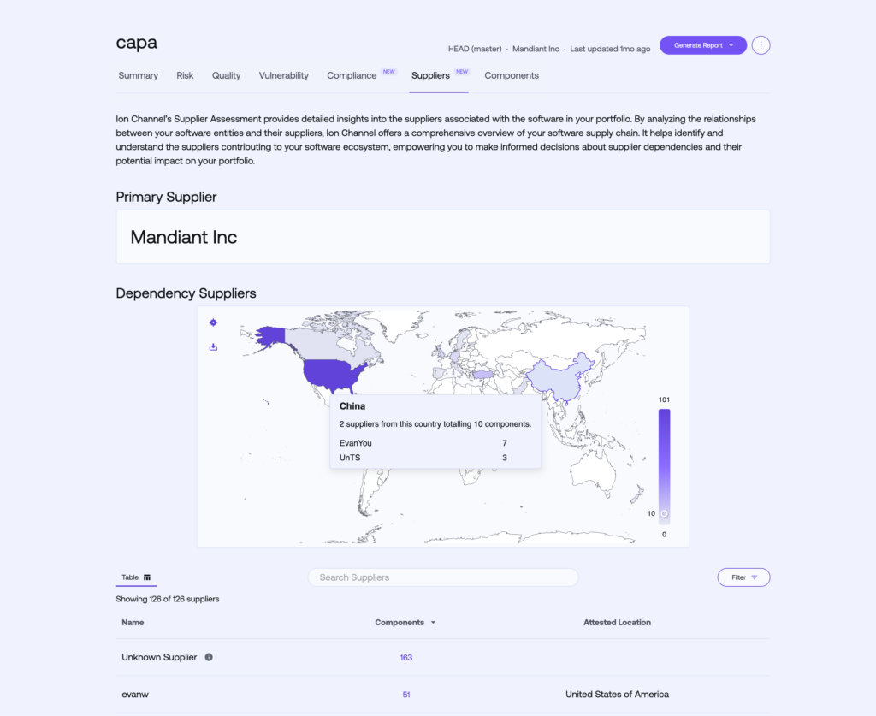The image size is (876, 716).
Task: Click the map download icon
Action: 213,346
